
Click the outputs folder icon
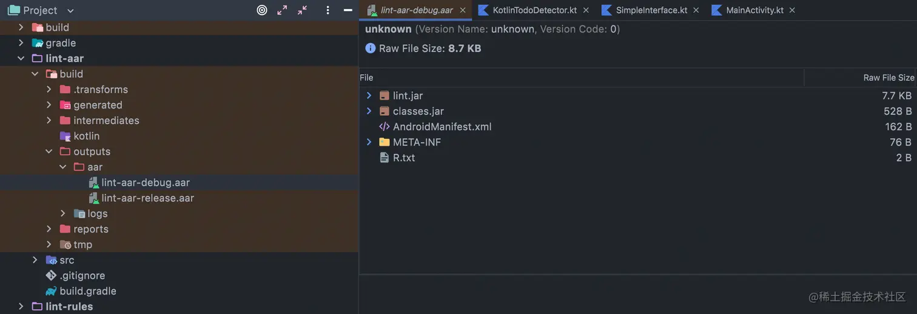65,152
